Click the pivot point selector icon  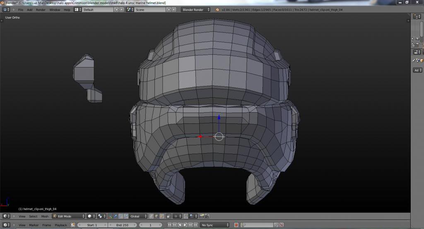[101, 216]
